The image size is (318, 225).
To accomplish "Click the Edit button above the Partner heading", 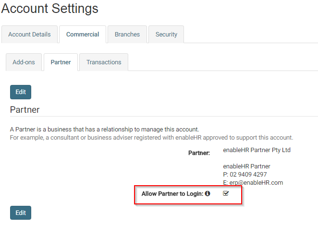I will coord(21,92).
